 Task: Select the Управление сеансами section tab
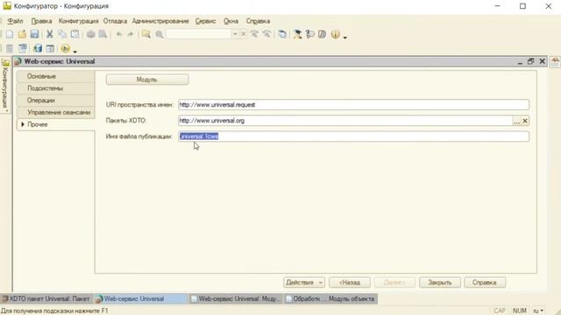56,113
